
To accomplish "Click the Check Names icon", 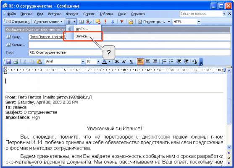I will click(x=89, y=22).
